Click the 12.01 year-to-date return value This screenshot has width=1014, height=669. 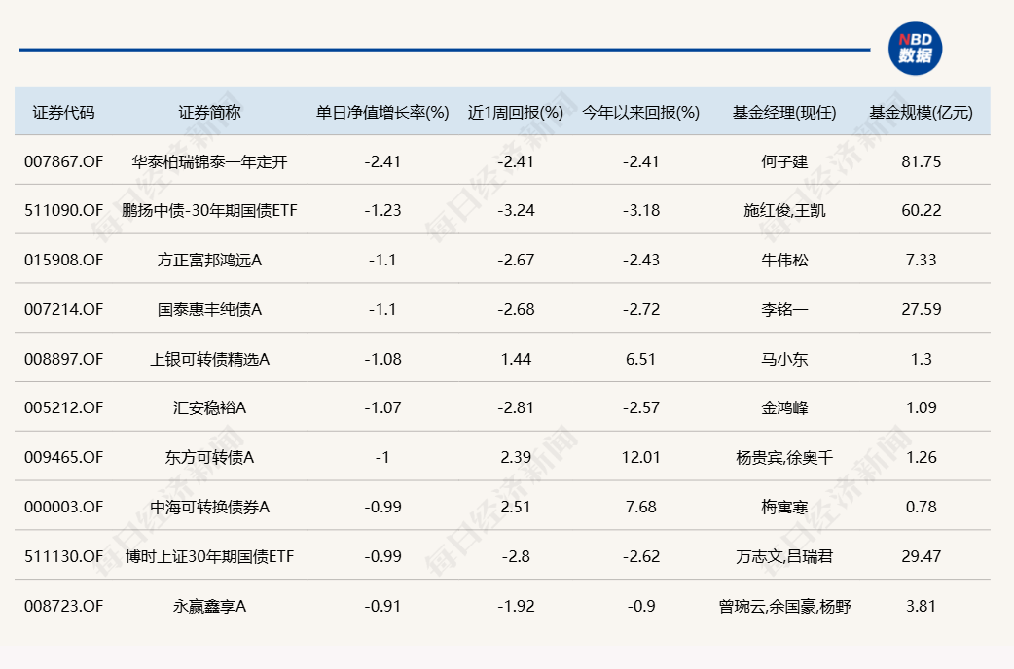click(640, 458)
